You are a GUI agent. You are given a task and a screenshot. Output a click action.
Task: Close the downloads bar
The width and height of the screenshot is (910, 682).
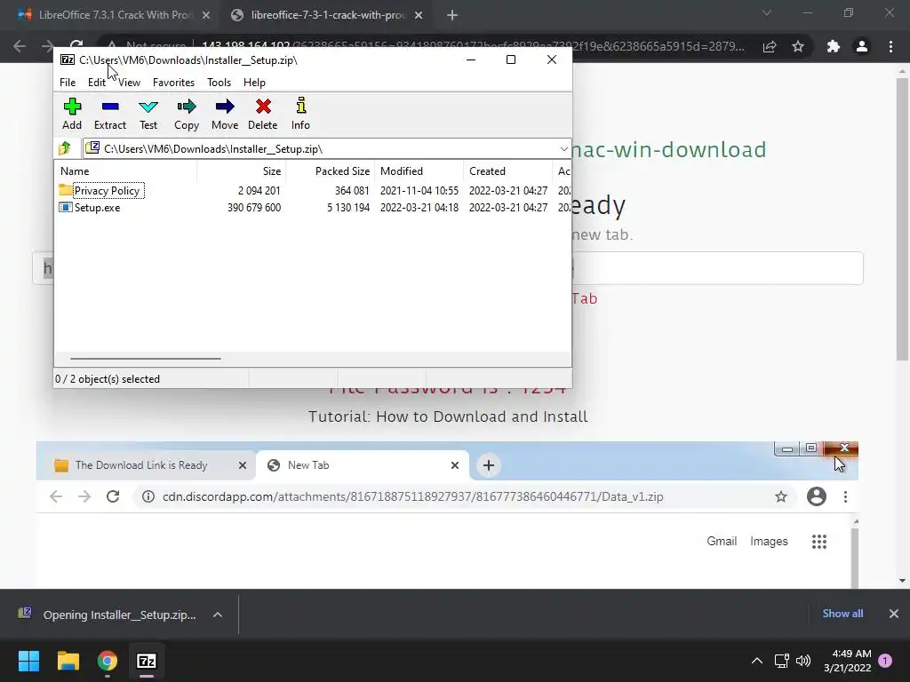(x=894, y=614)
